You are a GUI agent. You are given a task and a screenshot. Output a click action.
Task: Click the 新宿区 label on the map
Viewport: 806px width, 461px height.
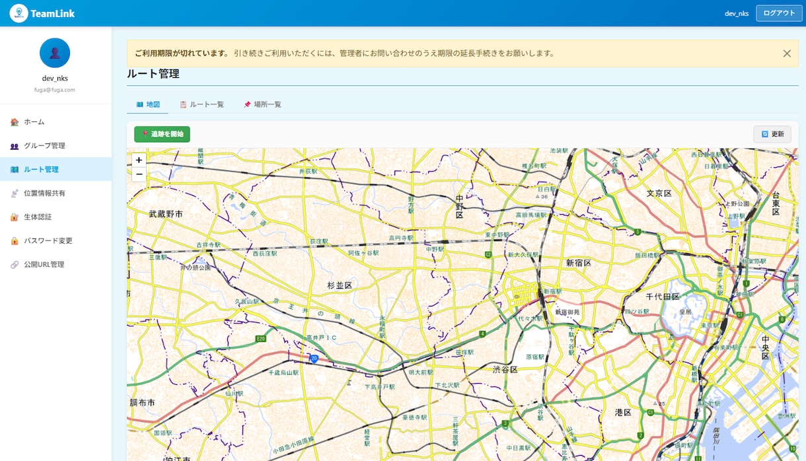578,263
